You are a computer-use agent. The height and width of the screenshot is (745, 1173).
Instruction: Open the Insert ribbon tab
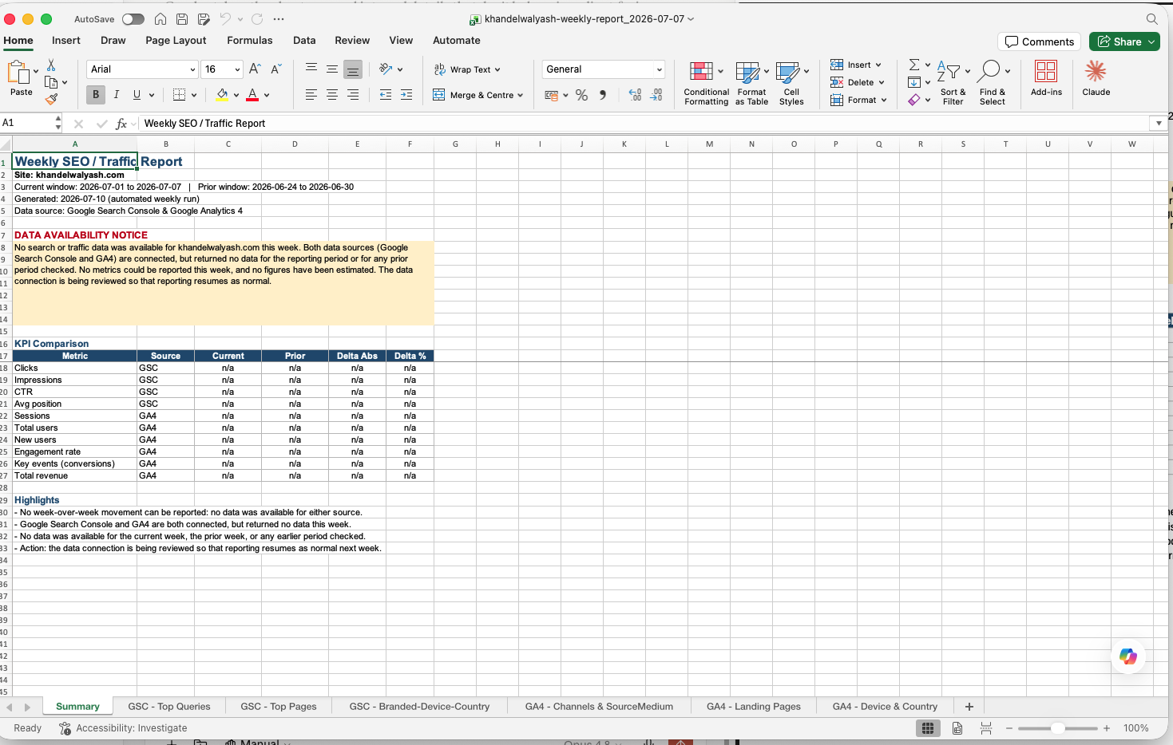click(x=66, y=41)
